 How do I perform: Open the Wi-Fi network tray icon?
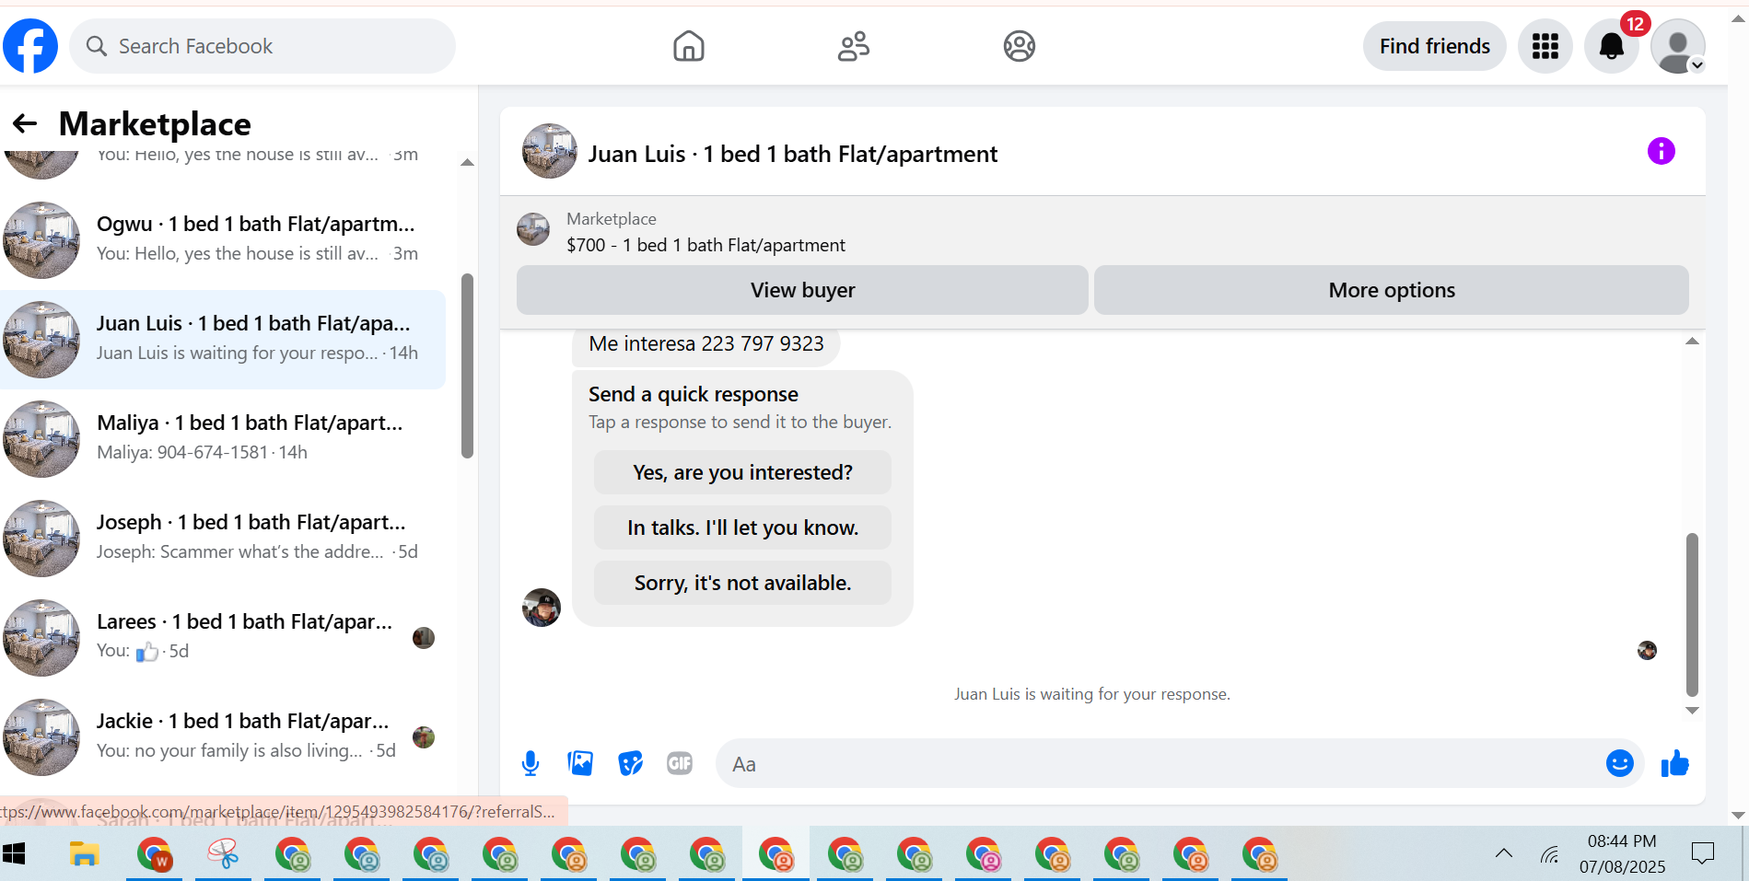point(1551,854)
